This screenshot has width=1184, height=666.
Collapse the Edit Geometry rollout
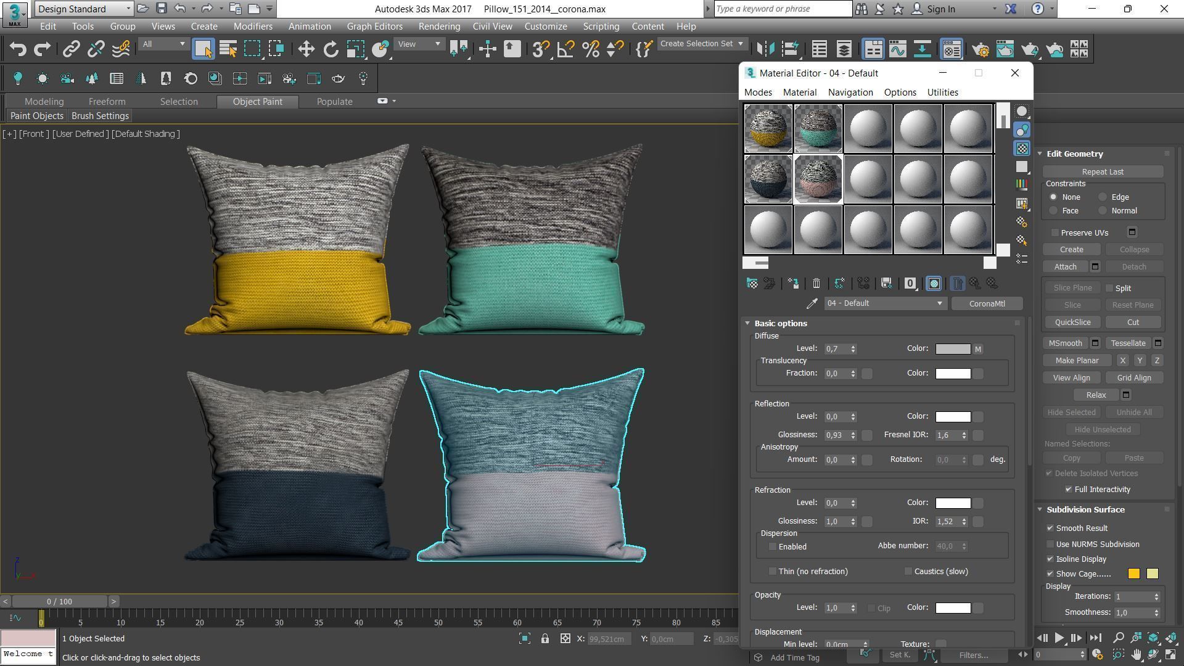pos(1040,154)
